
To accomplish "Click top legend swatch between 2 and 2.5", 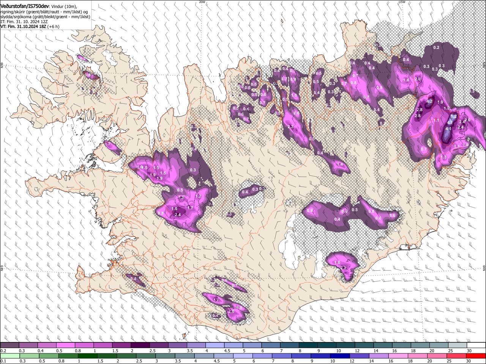I will 140,345.
